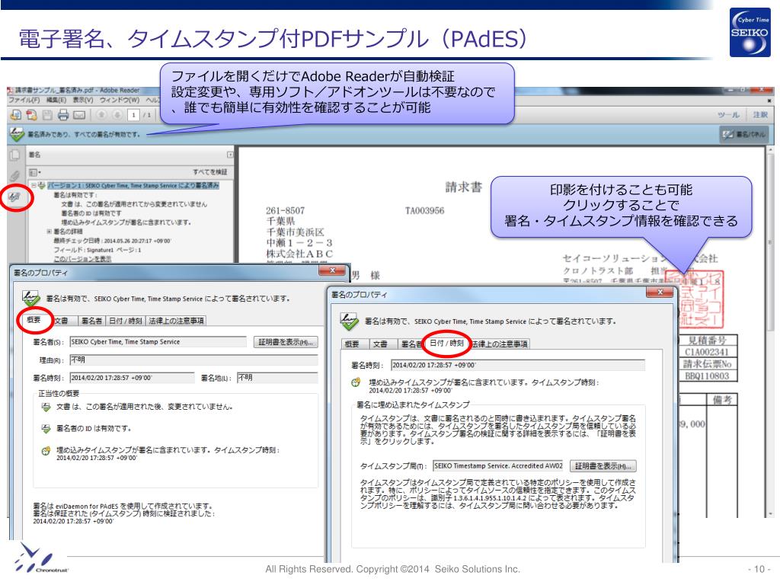Click timestamp clock icon in right dialog

[x=355, y=382]
